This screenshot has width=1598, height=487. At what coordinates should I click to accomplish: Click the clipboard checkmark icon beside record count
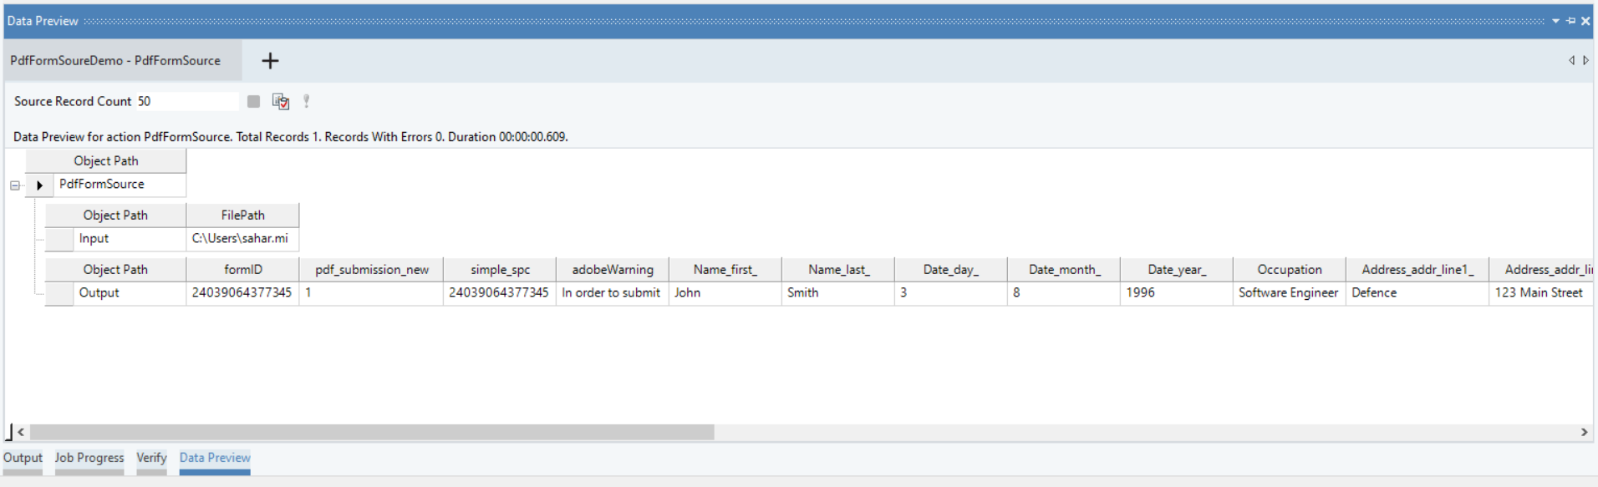(281, 101)
